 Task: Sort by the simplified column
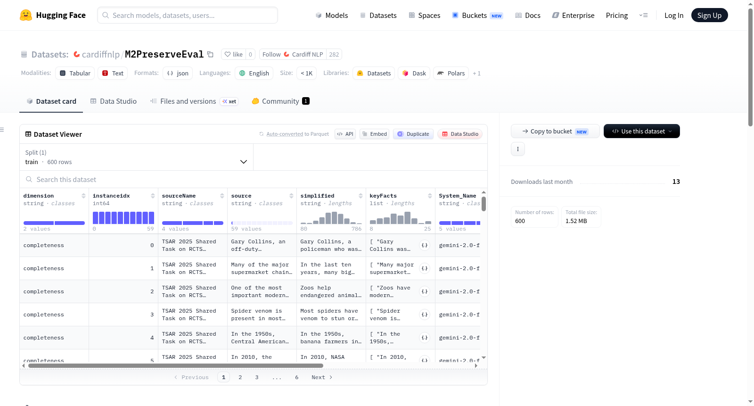point(361,196)
